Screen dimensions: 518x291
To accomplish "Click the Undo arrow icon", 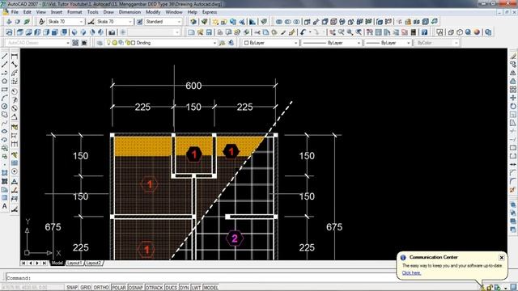I will pos(303,32).
